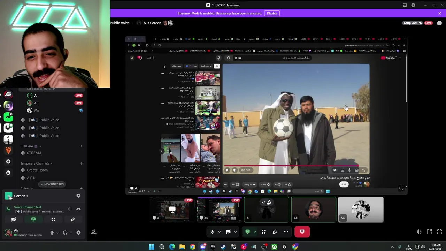
Task: Toggle noise suppression waveform icon
Action: point(70,209)
